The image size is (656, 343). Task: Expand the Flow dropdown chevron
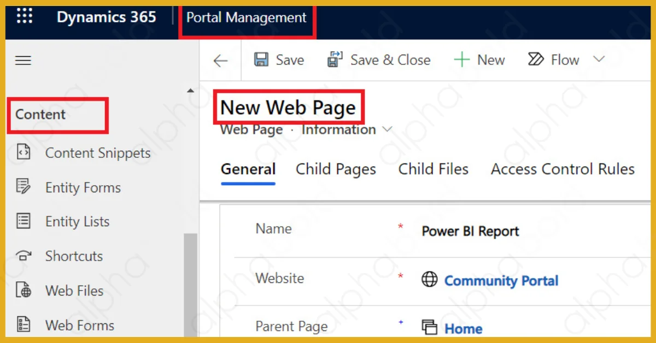599,59
